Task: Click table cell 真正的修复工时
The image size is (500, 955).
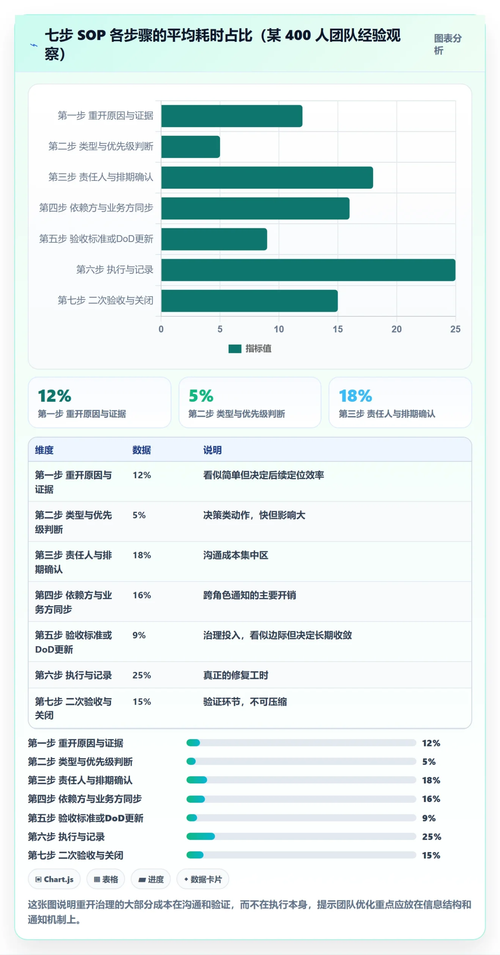Action: [235, 675]
